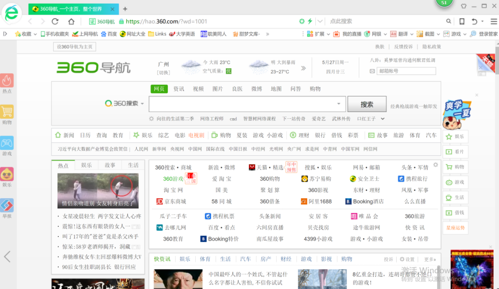Click the 换肤 link at top
The width and height of the screenshot is (499, 289).
tap(379, 47)
